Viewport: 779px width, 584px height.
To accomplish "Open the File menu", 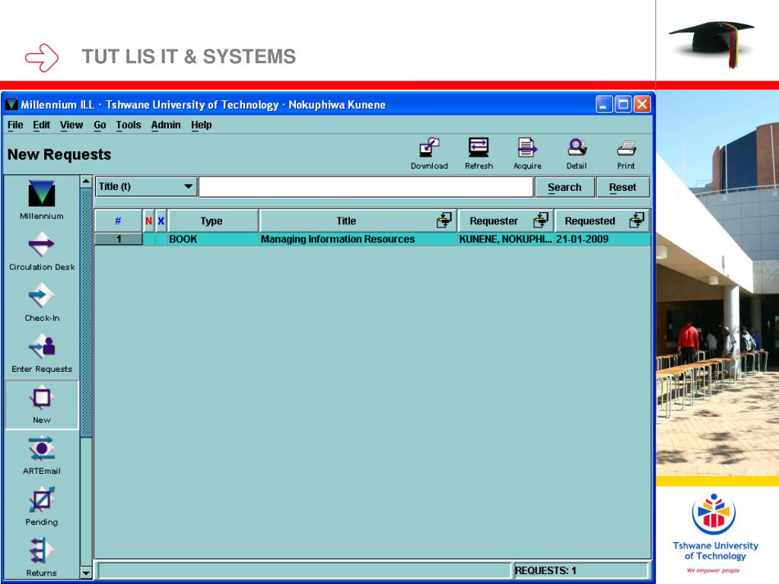I will pyautogui.click(x=15, y=125).
